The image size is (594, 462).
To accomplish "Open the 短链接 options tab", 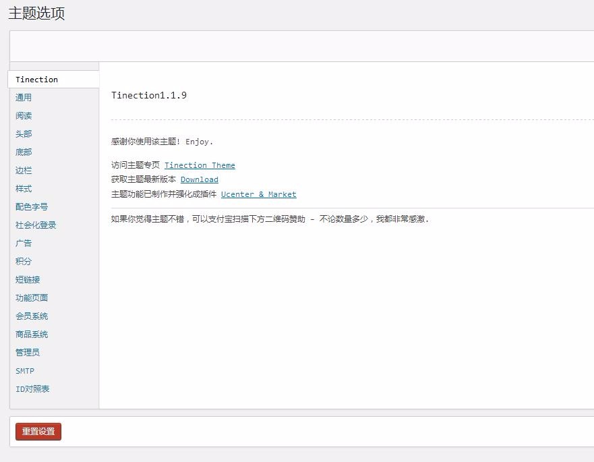I will tap(28, 279).
